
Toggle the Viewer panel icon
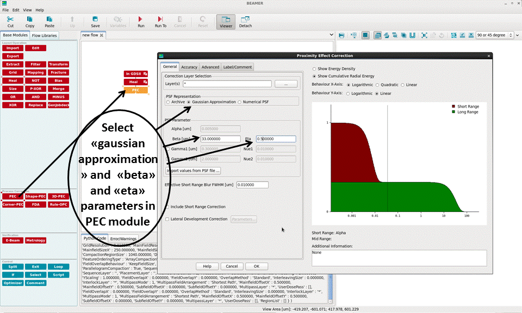tap(225, 21)
